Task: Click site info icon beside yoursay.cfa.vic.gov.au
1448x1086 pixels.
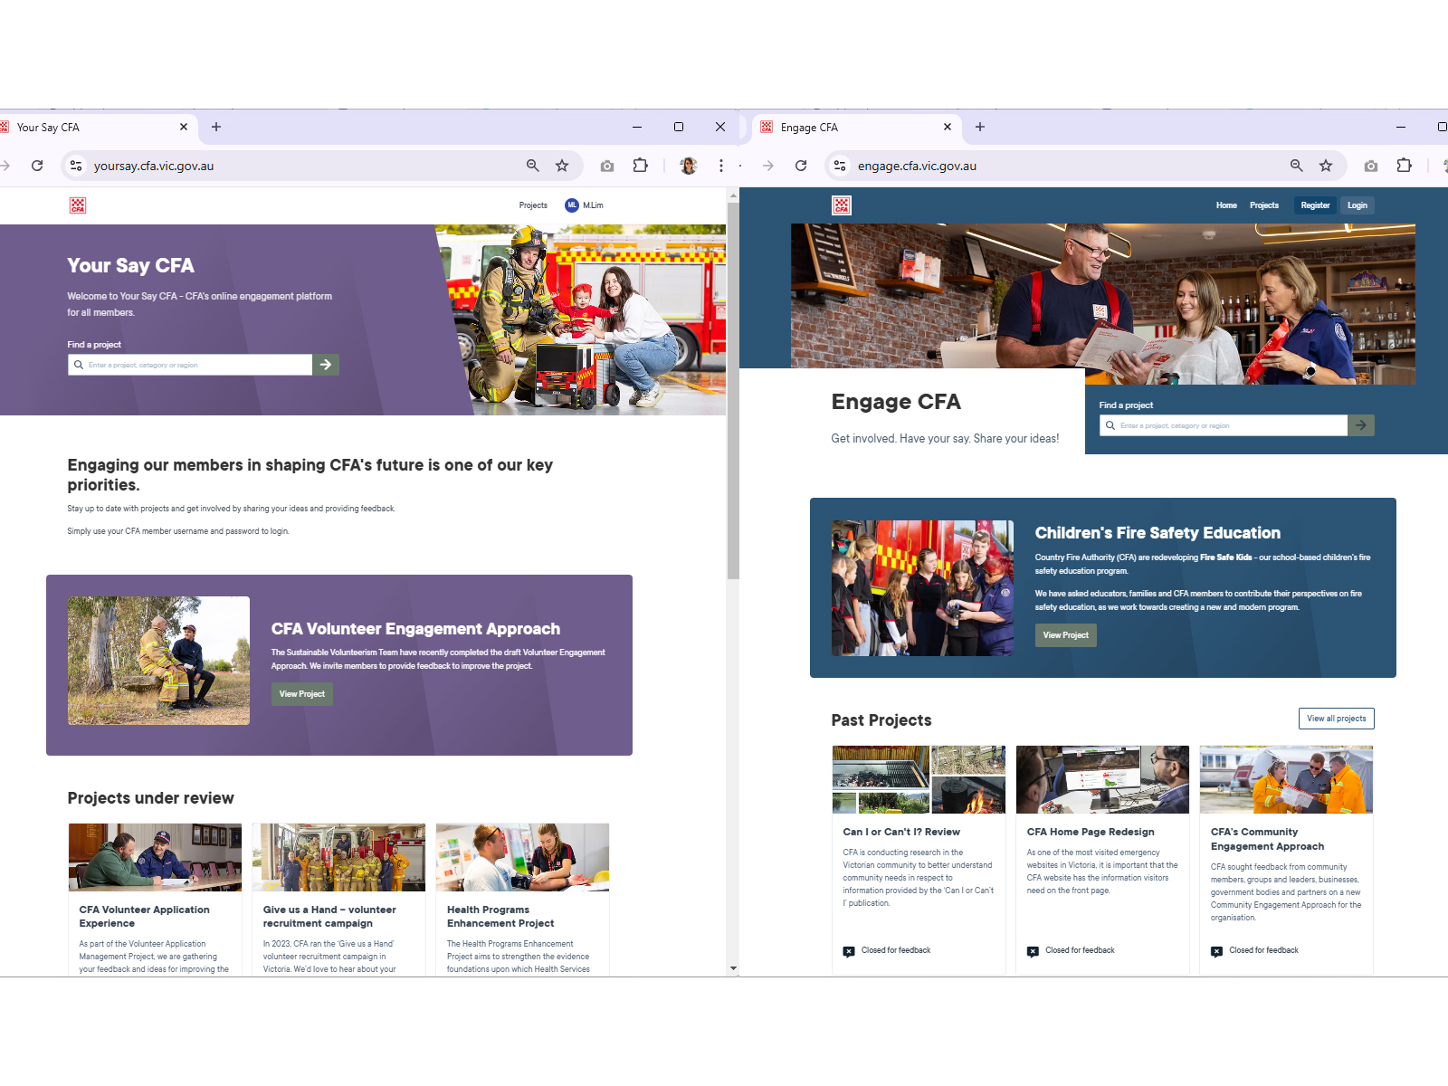Action: click(76, 166)
